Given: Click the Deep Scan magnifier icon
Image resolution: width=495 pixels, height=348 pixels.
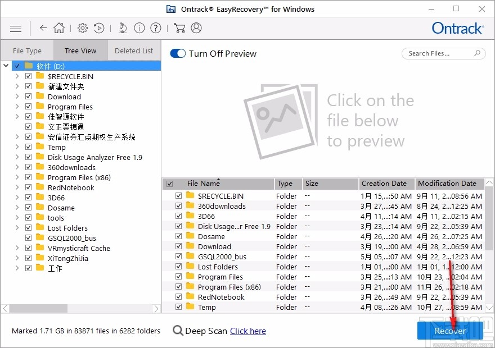Looking at the screenshot, I should 178,331.
